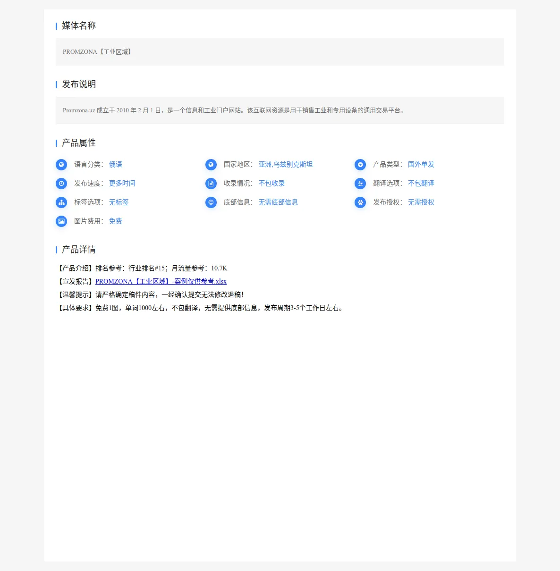Click the picture icon beside 图片费用
This screenshot has width=560, height=571.
61,221
